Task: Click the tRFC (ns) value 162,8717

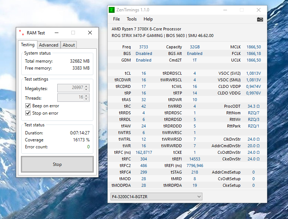Action: coord(144,152)
